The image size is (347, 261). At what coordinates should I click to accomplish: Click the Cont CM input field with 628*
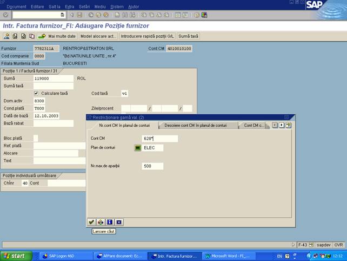pos(159,139)
